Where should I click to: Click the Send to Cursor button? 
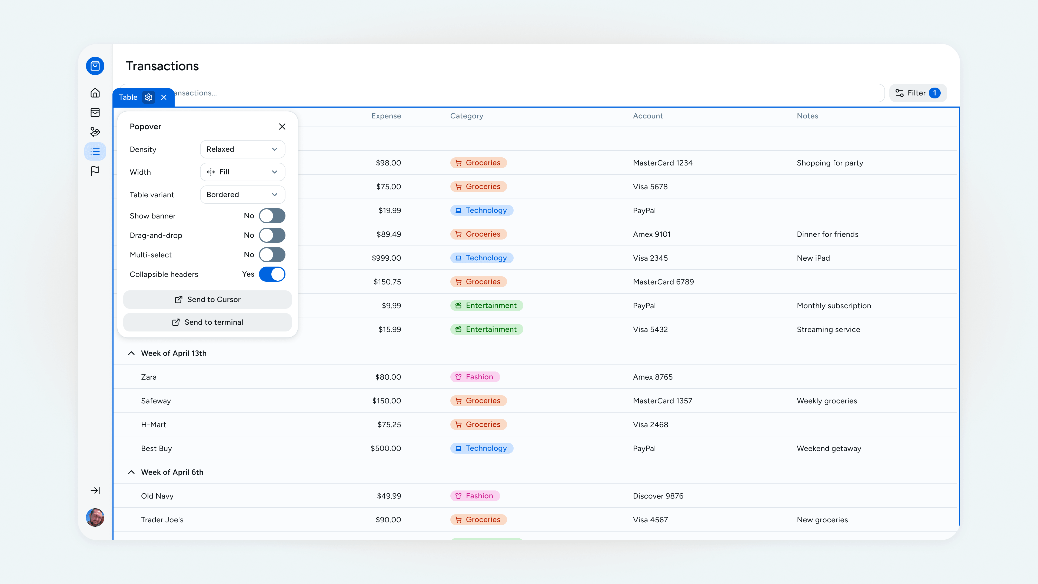[208, 300]
